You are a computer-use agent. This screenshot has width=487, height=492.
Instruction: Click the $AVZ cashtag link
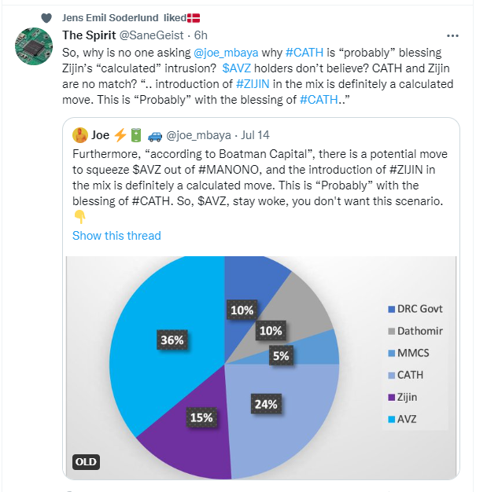point(237,69)
